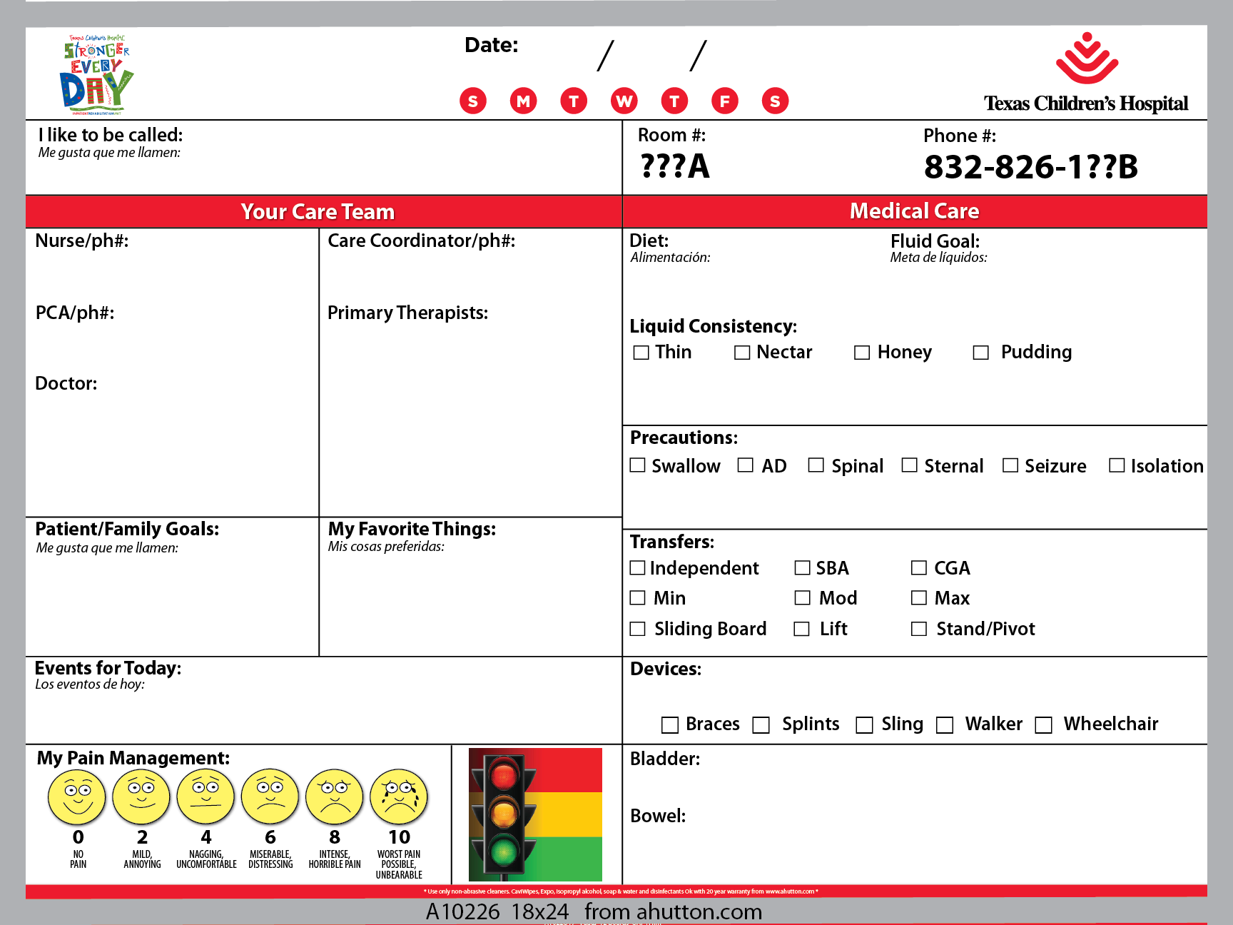Click the pain face for level 8
Viewport: 1233px width, 925px height.
click(x=335, y=797)
